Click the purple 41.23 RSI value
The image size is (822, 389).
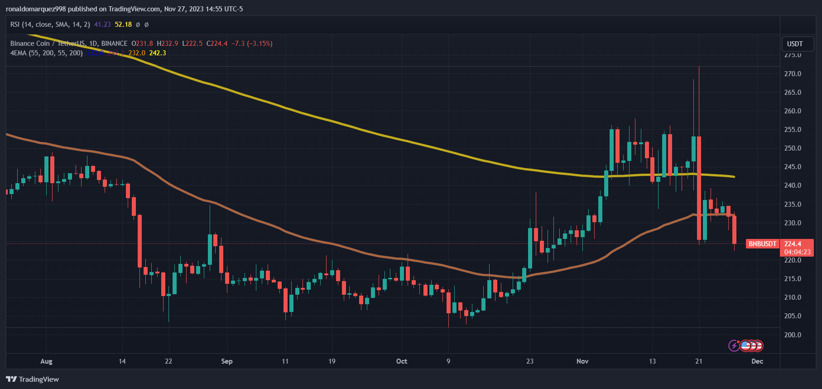click(102, 24)
